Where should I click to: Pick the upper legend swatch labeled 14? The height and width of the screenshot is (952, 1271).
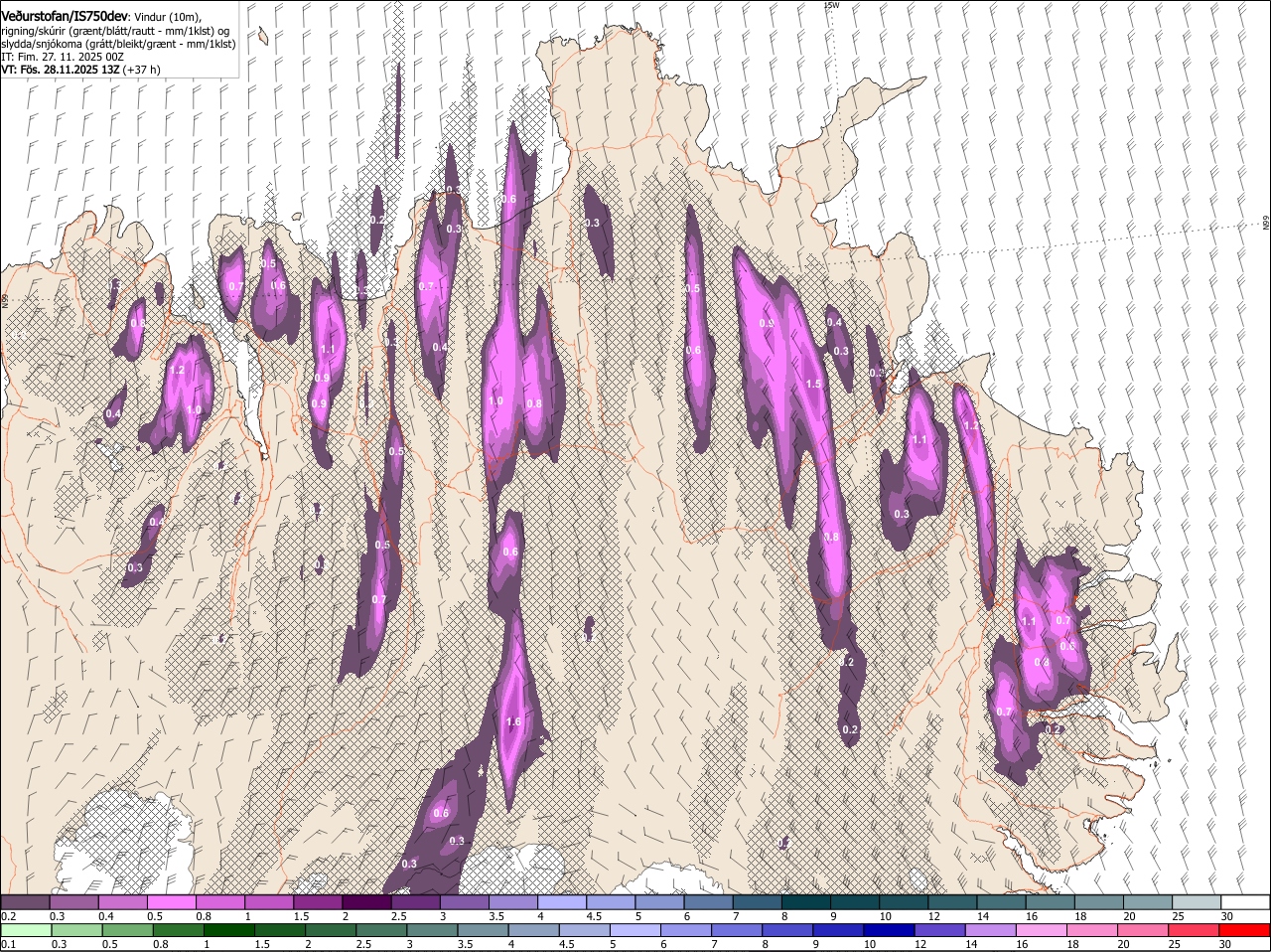coord(1002,902)
